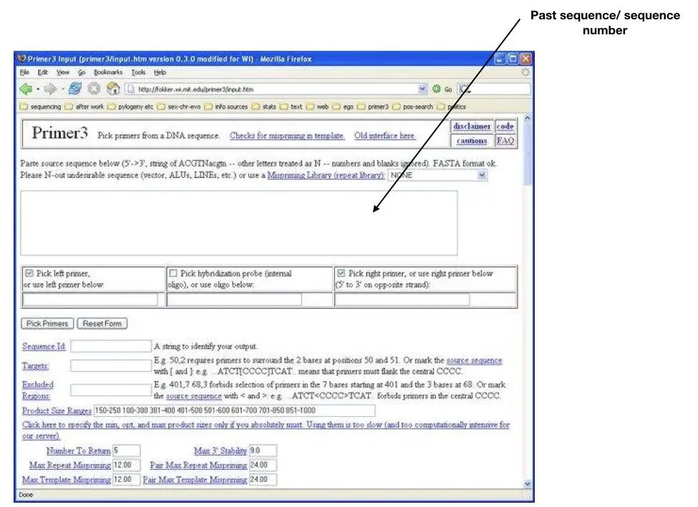The height and width of the screenshot is (507, 698).
Task: Click the Reset Form button
Action: [x=102, y=324]
